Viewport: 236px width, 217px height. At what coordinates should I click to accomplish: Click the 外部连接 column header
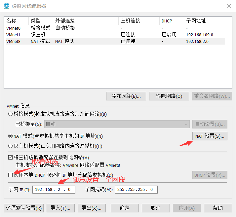pos(86,20)
